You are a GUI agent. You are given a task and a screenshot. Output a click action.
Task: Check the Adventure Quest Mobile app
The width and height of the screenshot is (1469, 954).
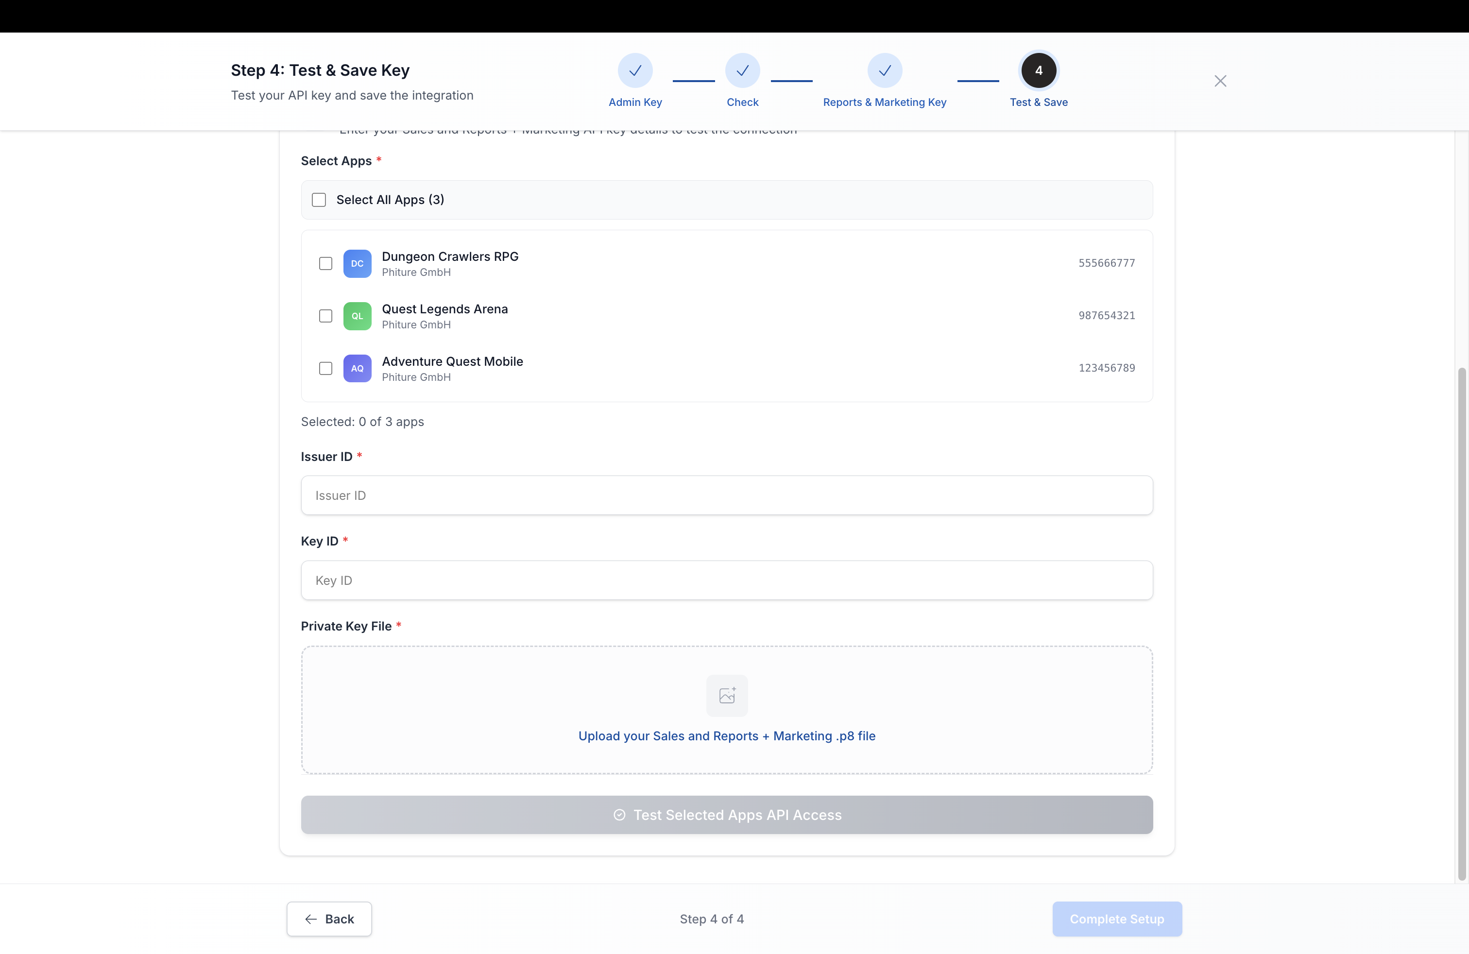(325, 368)
